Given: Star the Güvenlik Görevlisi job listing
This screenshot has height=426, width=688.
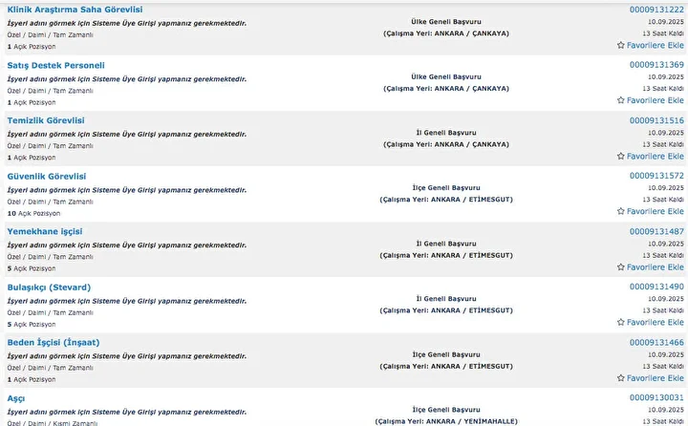Looking at the screenshot, I should pyautogui.click(x=620, y=211).
